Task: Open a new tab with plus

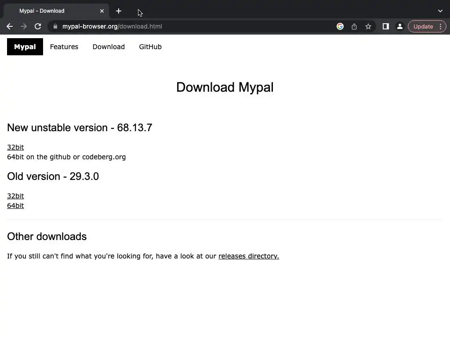Action: 119,11
